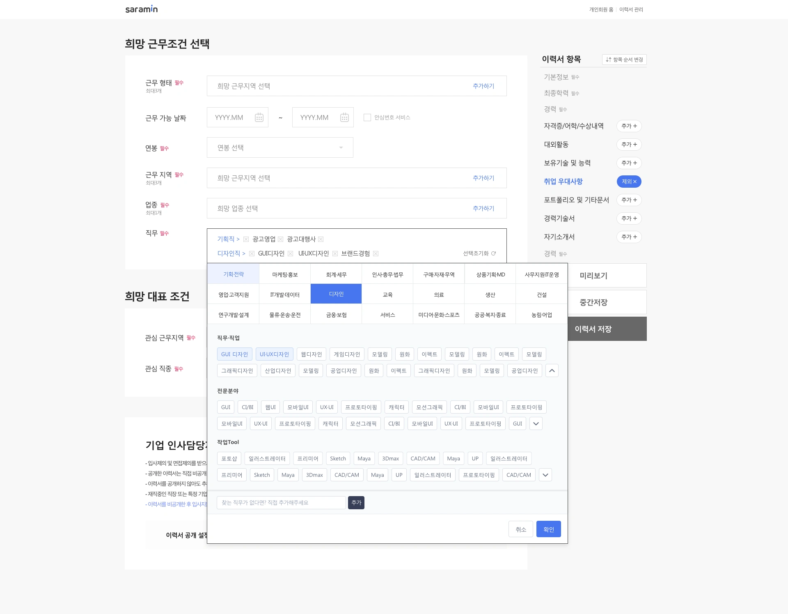Viewport: 788px width, 614px height.
Task: Toggle the 게임디자인 chip
Action: tap(347, 354)
